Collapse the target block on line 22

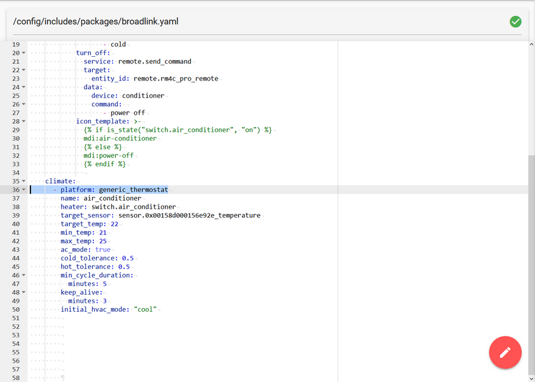[24, 70]
